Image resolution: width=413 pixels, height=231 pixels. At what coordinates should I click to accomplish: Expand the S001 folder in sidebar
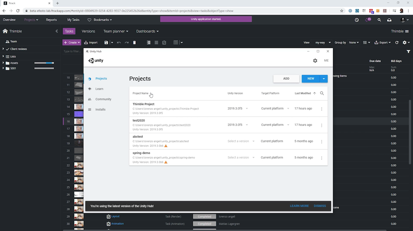tap(3, 68)
